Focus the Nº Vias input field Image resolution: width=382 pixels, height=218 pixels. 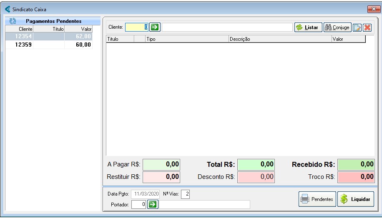coord(185,194)
